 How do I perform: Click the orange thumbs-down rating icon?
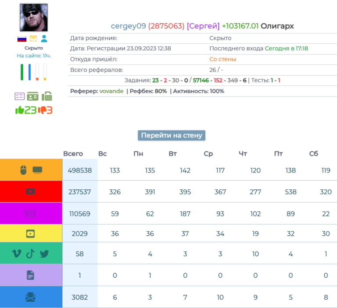coord(43,110)
